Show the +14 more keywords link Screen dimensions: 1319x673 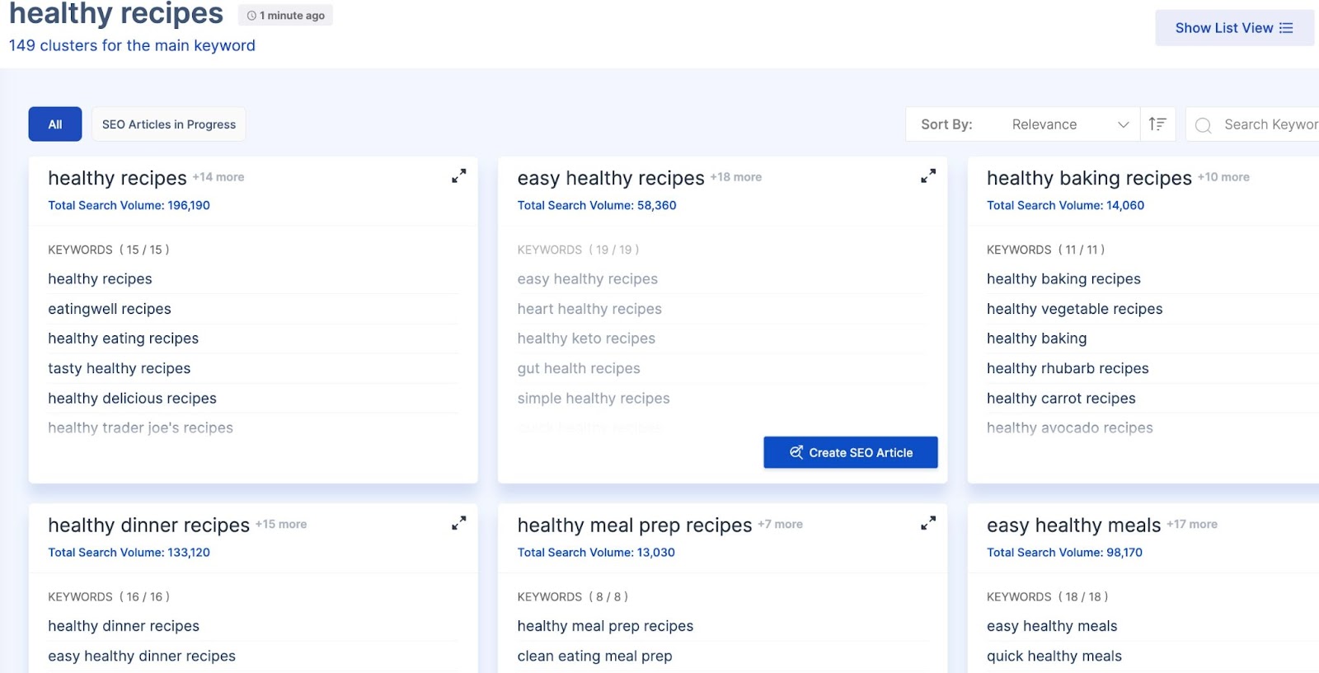(218, 177)
